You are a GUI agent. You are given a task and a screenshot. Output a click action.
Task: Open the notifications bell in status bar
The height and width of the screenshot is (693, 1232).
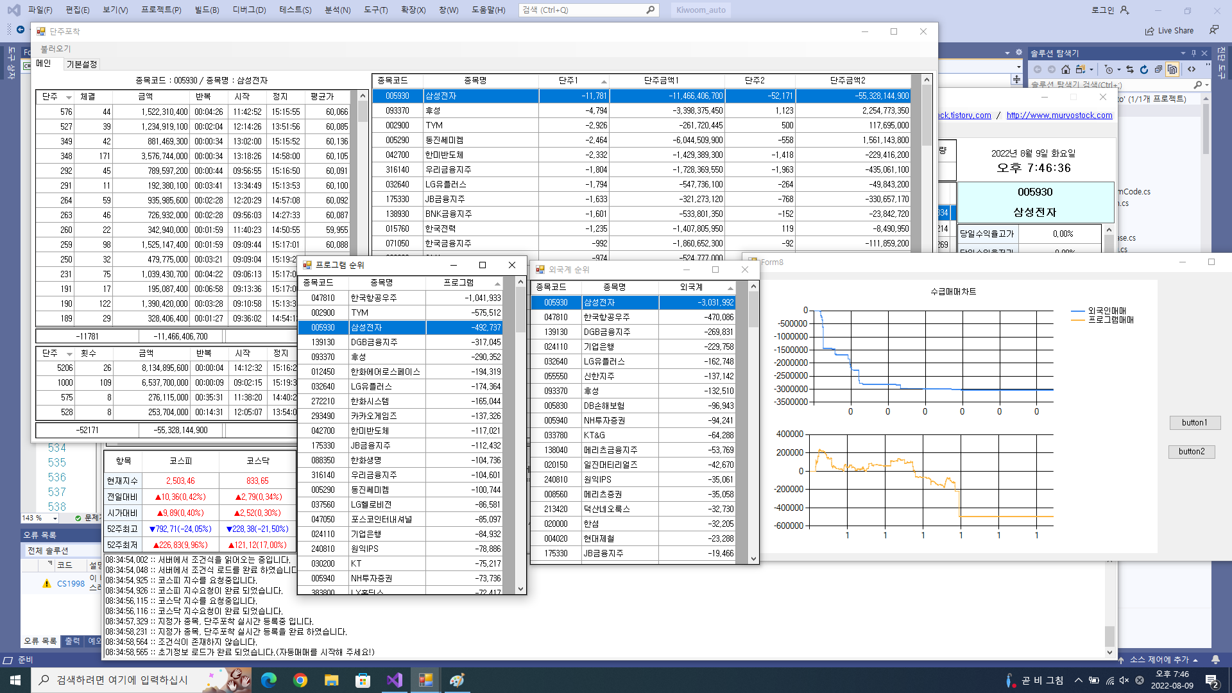click(1215, 660)
